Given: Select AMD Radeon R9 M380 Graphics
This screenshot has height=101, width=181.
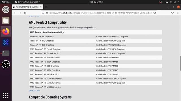Looking at the screenshot, I should pyautogui.click(x=45, y=87).
